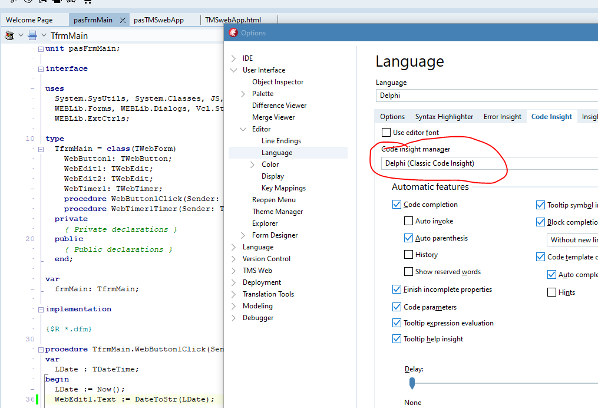Select Object Inspector in options tree

tap(277, 82)
